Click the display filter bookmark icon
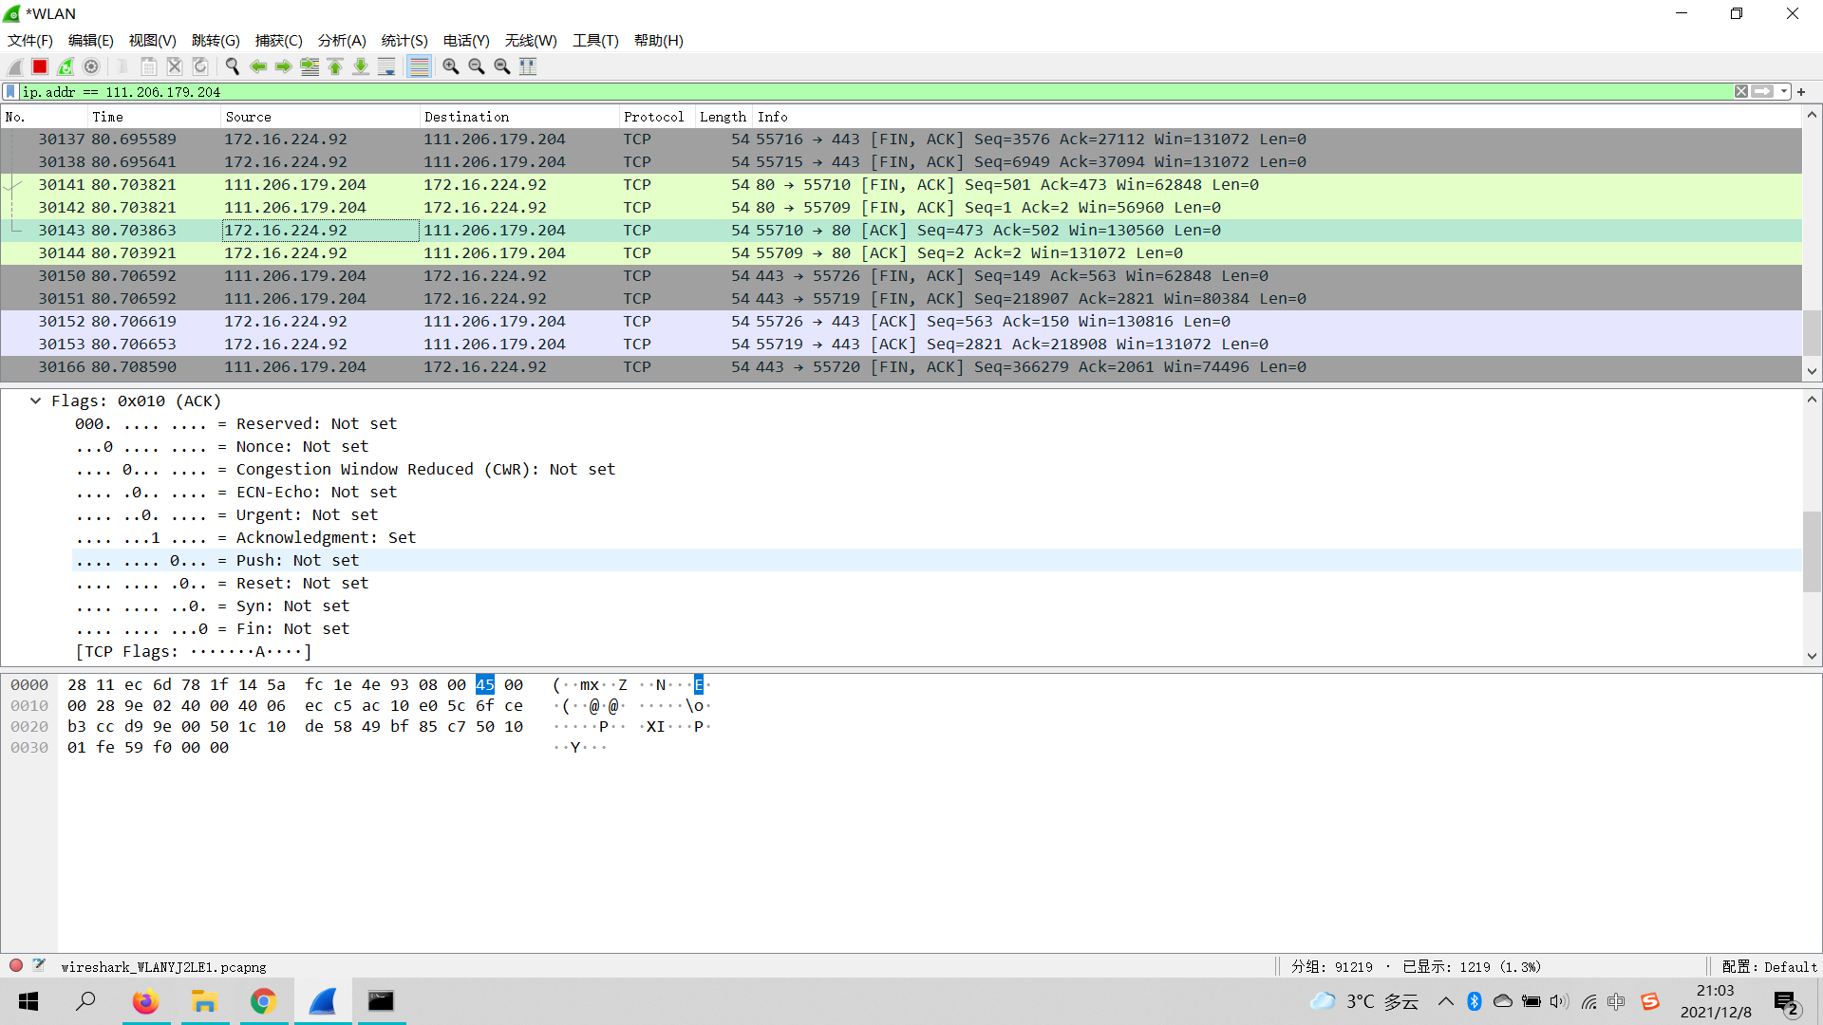Screen dimensions: 1823x1025 pyautogui.click(x=10, y=92)
